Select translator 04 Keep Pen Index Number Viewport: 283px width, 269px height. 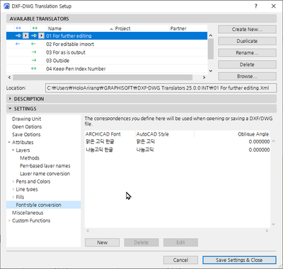click(x=107, y=68)
